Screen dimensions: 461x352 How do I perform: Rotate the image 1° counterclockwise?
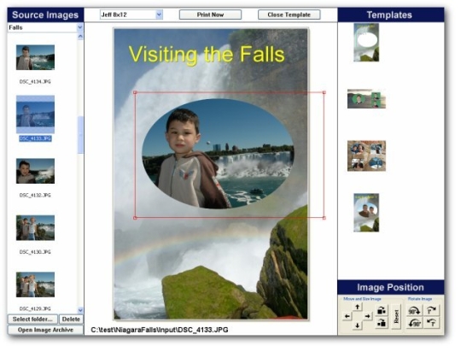point(432,323)
